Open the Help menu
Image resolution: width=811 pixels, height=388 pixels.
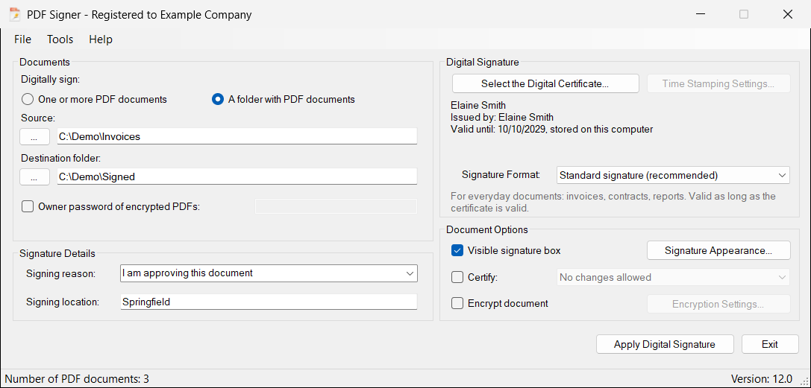[101, 39]
